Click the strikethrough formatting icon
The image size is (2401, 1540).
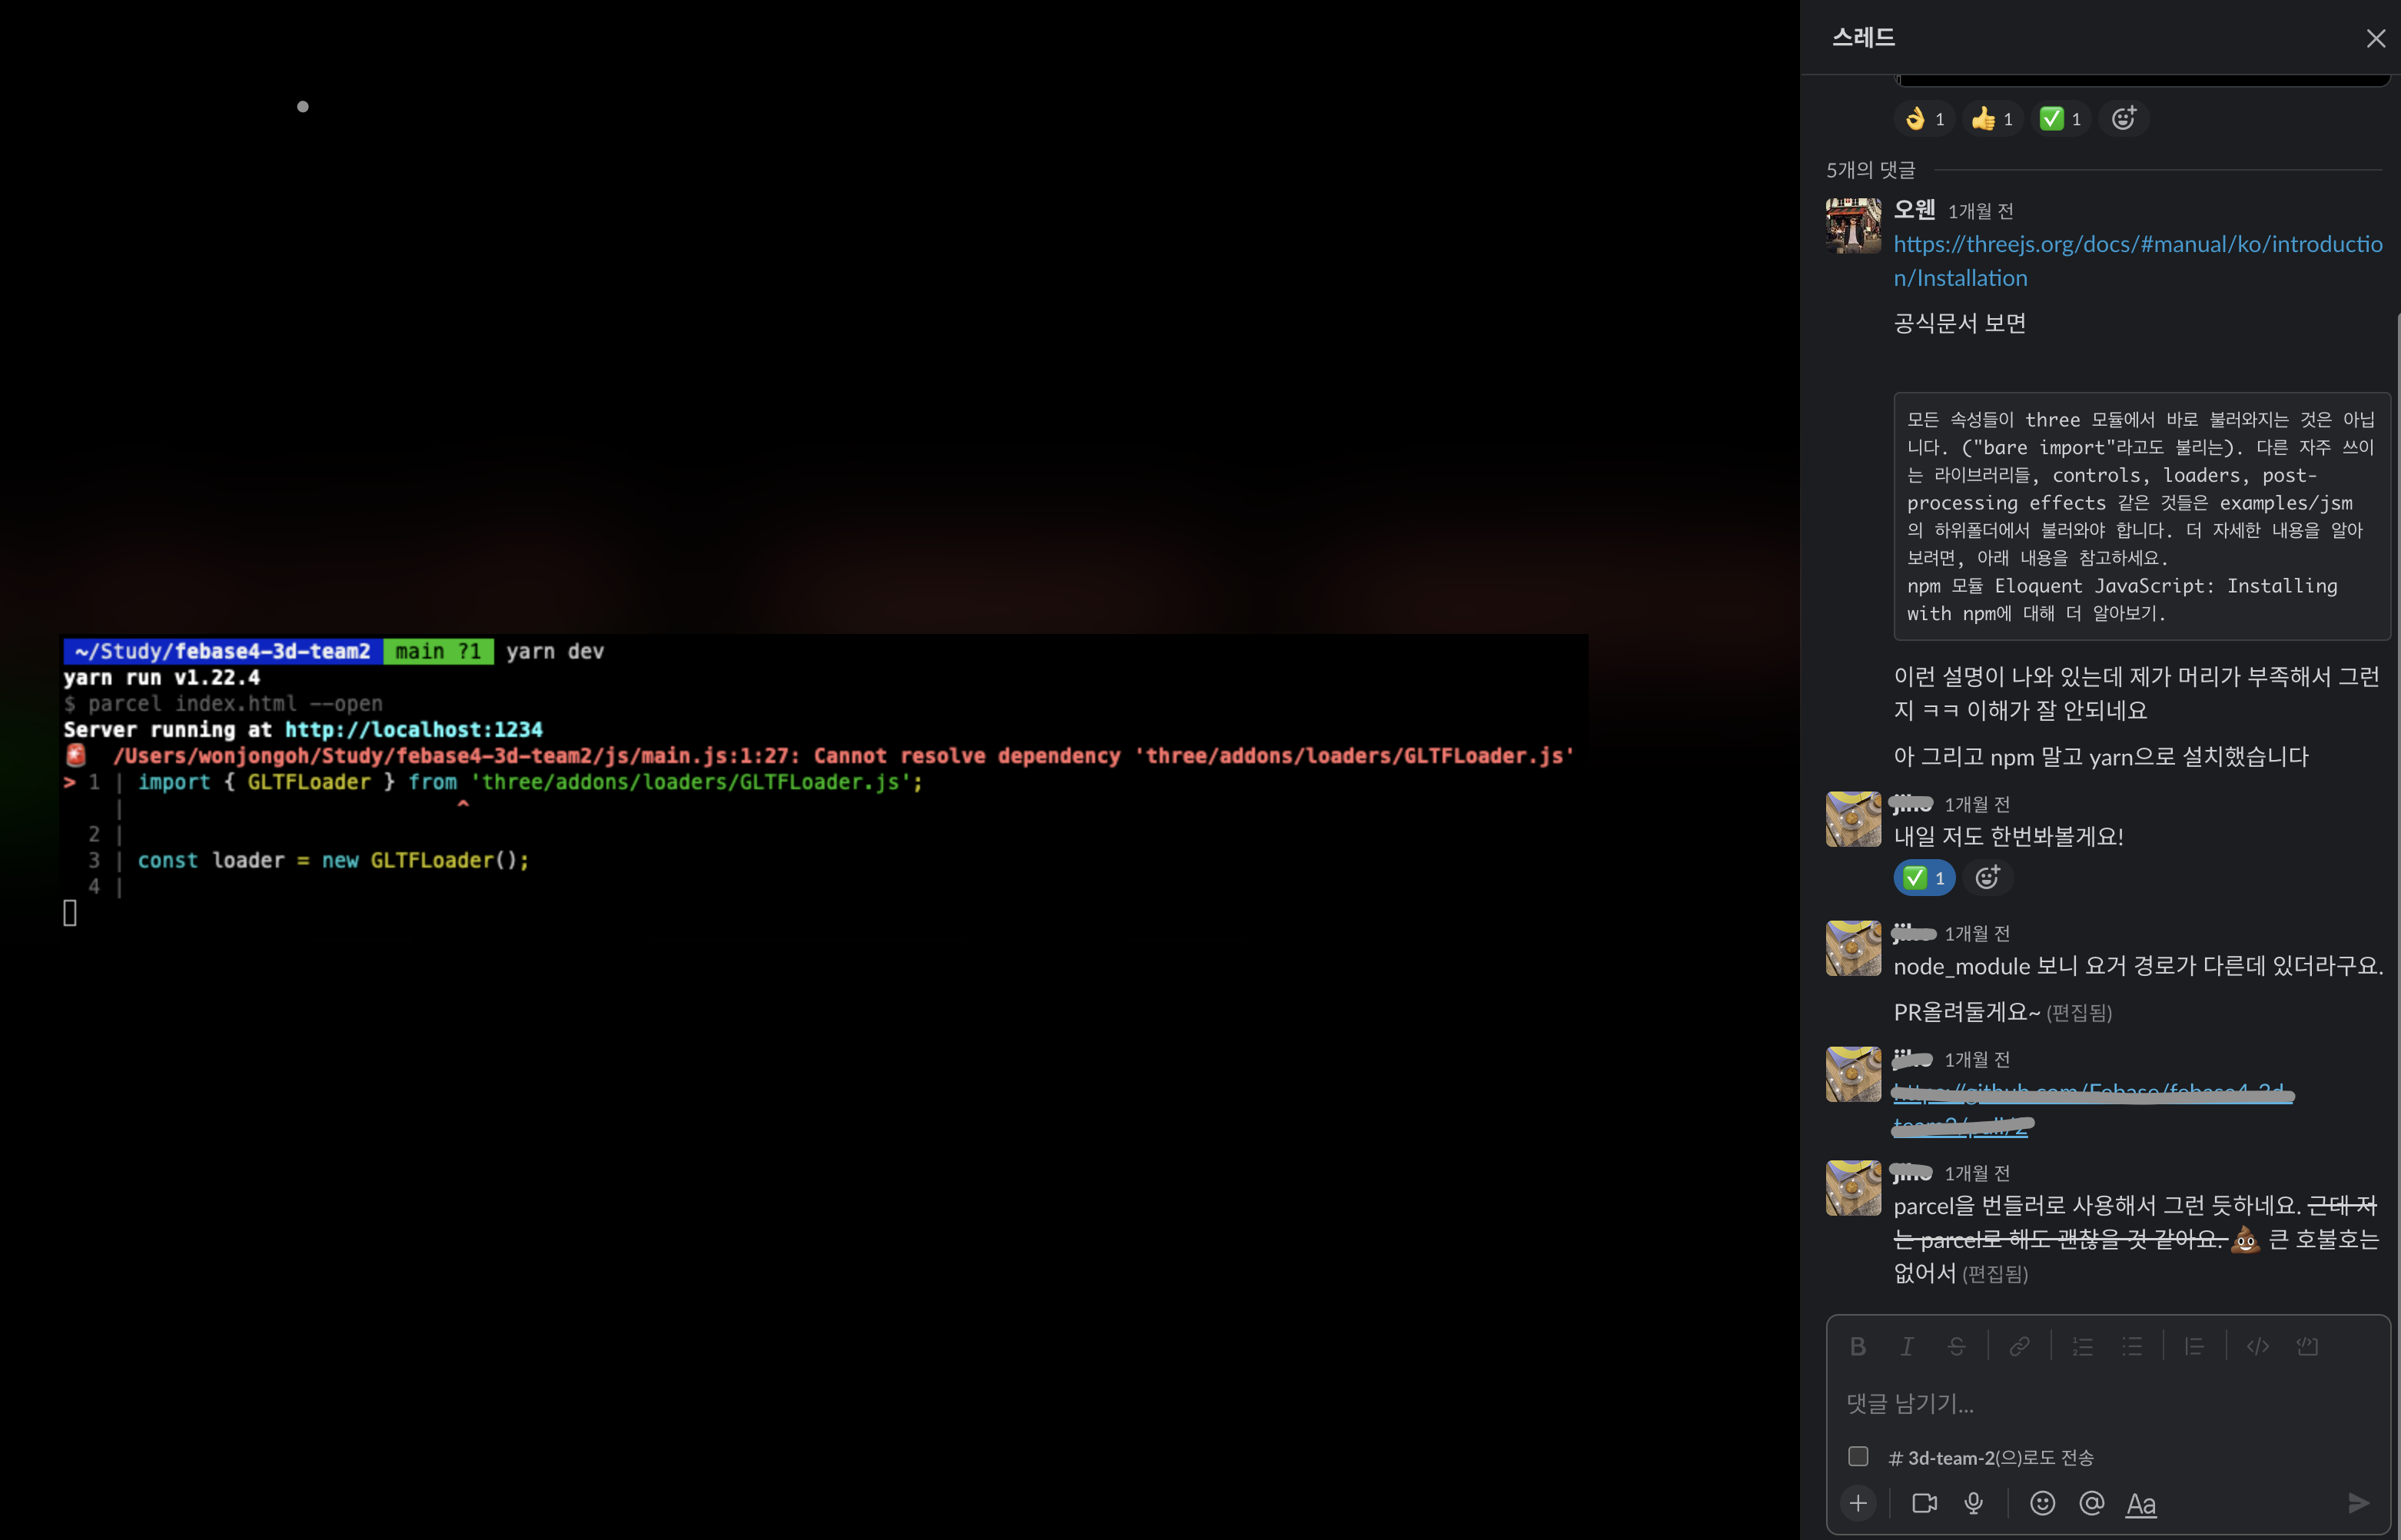[x=1956, y=1346]
